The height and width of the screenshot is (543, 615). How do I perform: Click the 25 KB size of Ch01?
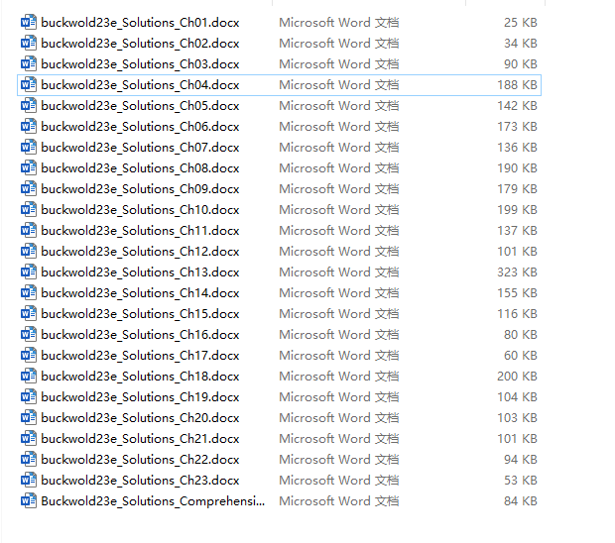(x=521, y=23)
